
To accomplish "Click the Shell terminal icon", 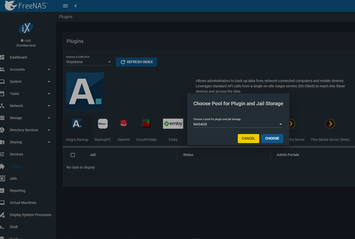I will [x=2, y=227].
